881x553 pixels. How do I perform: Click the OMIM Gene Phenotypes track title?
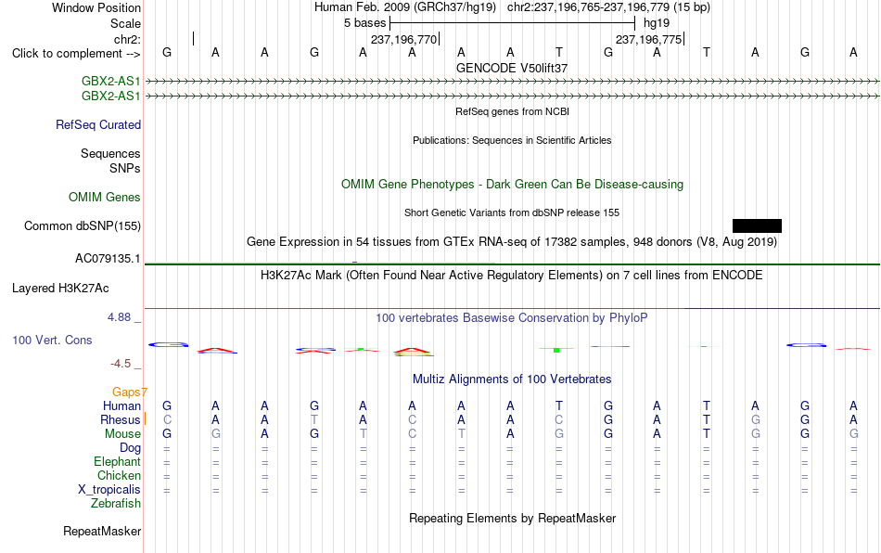coord(513,185)
